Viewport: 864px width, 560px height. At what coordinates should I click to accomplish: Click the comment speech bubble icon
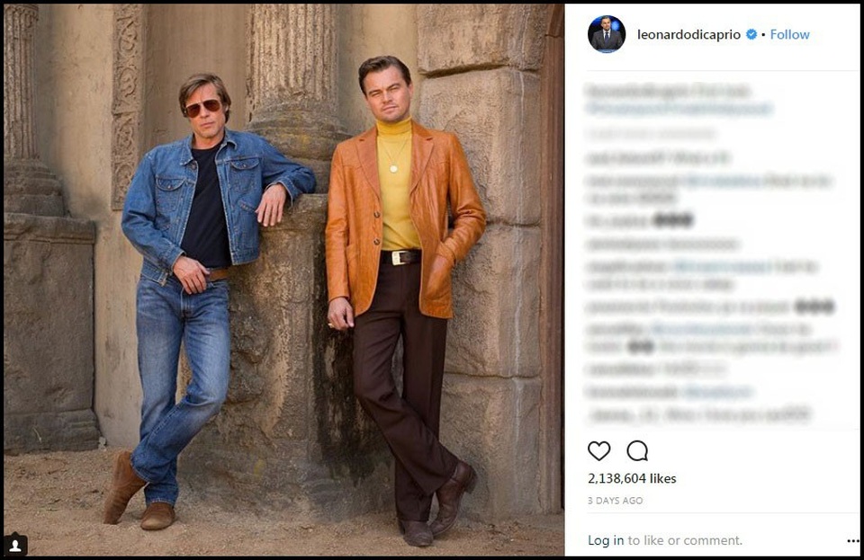click(x=637, y=450)
